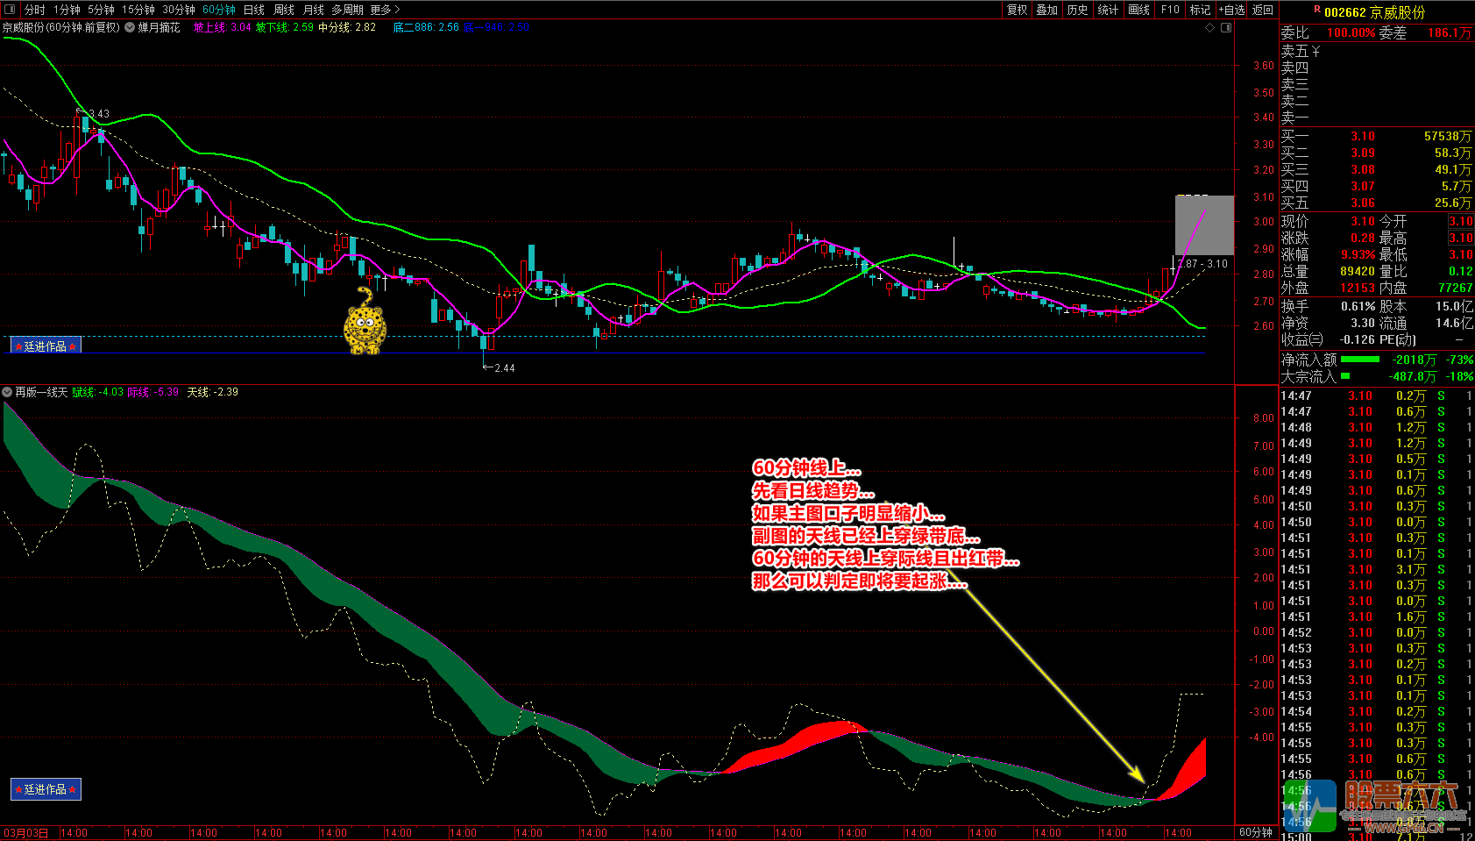Screen dimensions: 1475x841
Task: Click the 叠加 overlay button
Action: (x=1047, y=10)
